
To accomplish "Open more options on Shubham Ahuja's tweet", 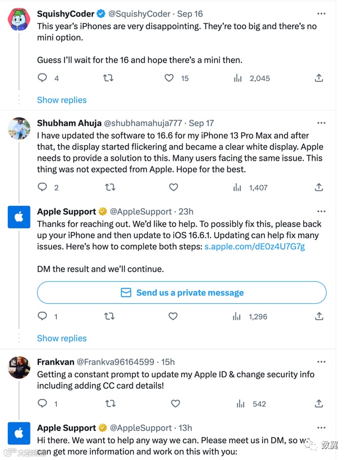I will (x=321, y=123).
